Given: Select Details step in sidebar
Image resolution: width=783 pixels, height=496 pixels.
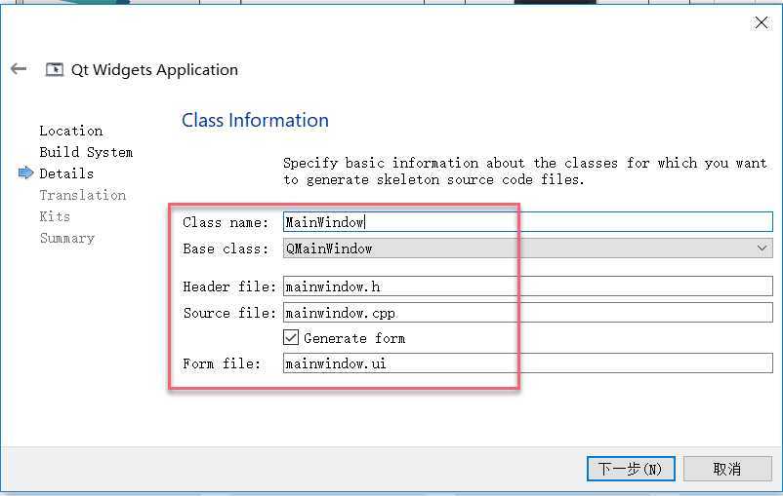Looking at the screenshot, I should pyautogui.click(x=66, y=173).
